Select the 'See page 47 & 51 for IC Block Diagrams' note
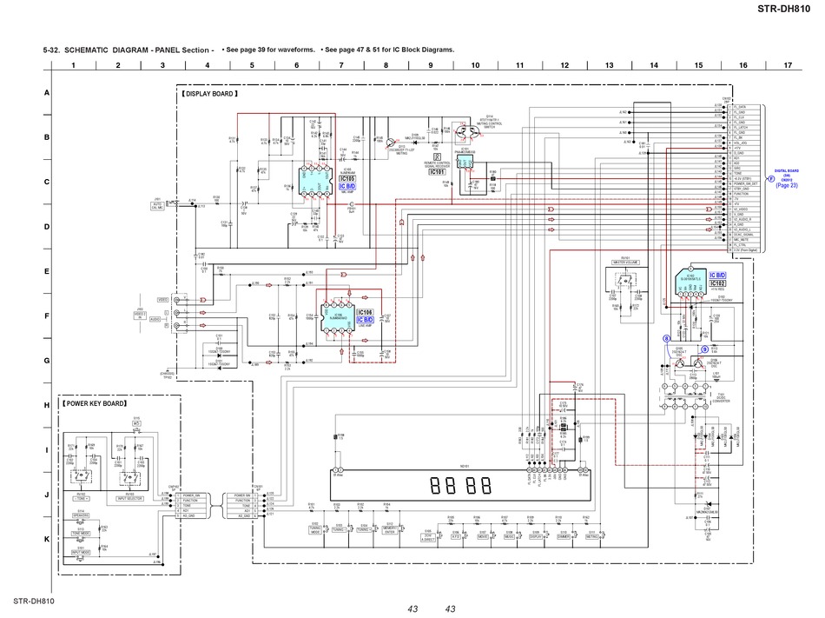 click(x=387, y=50)
